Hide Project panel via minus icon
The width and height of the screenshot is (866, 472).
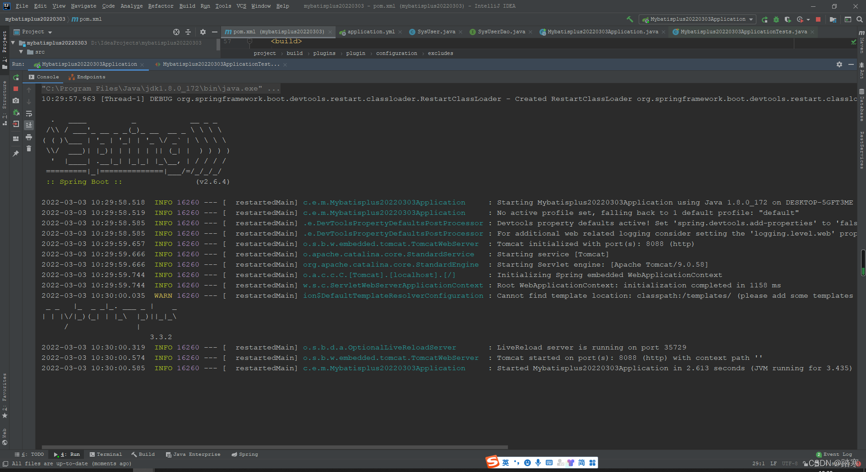[215, 32]
